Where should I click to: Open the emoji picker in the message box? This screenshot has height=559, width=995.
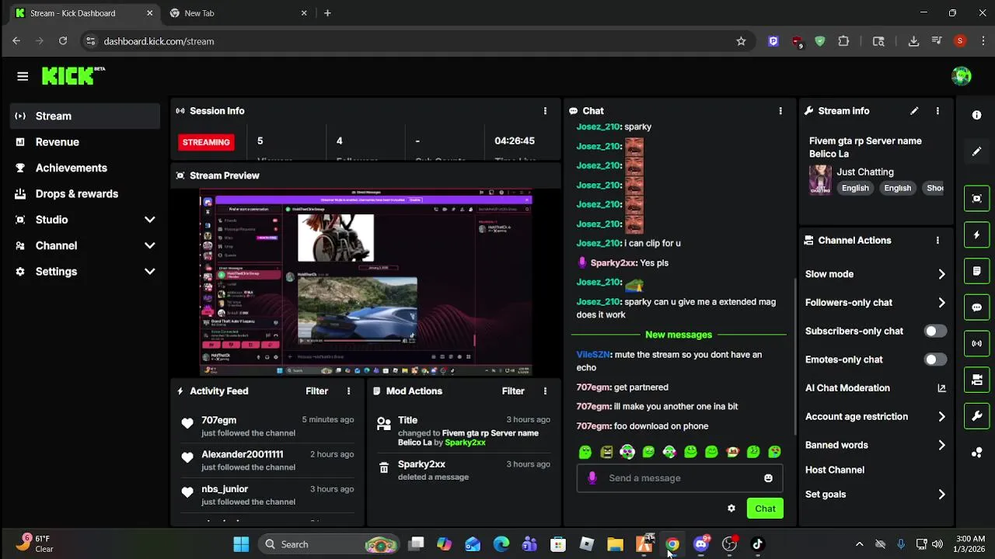tap(768, 478)
